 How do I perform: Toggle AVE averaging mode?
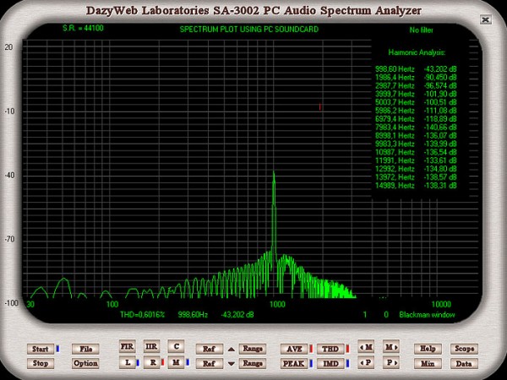(293, 348)
